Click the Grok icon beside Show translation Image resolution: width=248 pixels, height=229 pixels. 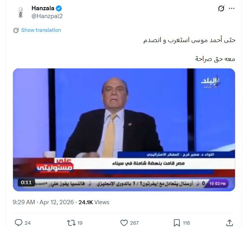pos(16,30)
